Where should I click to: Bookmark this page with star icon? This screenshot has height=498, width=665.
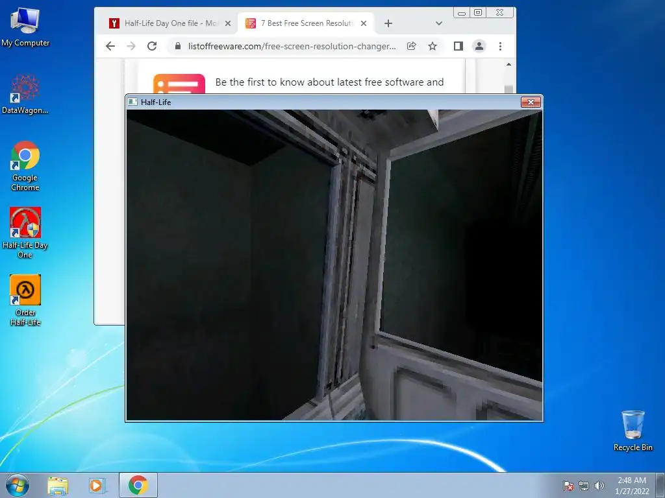point(432,46)
